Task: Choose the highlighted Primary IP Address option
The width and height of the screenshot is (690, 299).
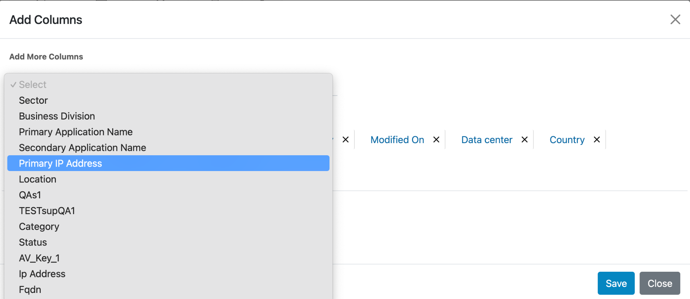Action: tap(61, 163)
